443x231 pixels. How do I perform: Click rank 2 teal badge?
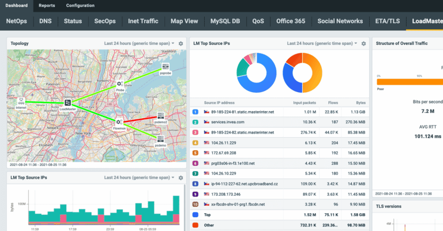[x=195, y=122]
